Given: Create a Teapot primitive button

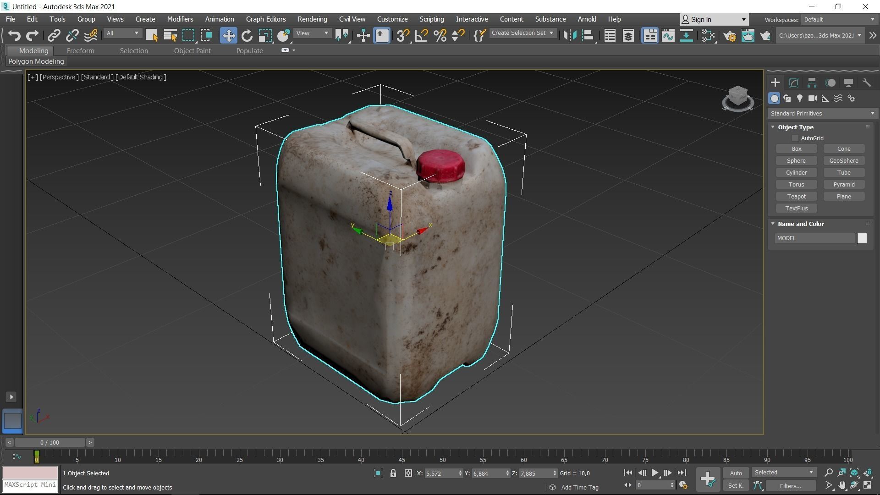Looking at the screenshot, I should coord(796,196).
